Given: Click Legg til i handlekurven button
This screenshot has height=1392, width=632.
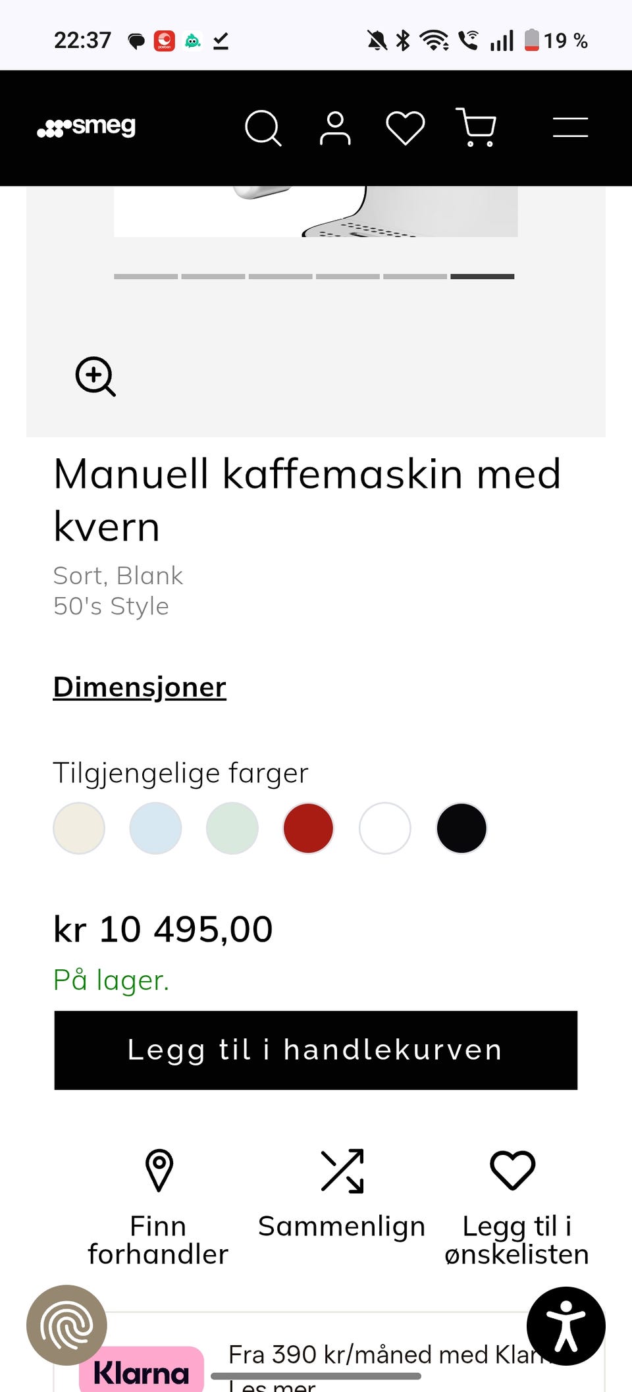Looking at the screenshot, I should pyautogui.click(x=316, y=1050).
